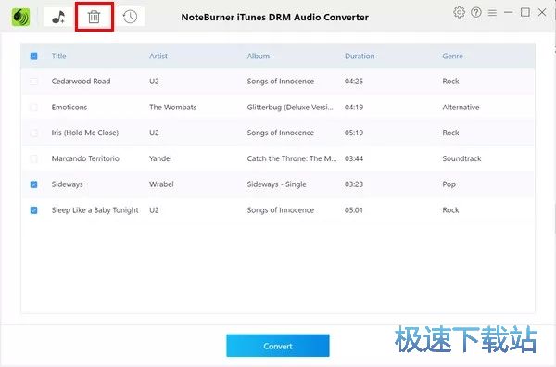556x367 pixels.
Task: Click the Convert button
Action: (278, 346)
